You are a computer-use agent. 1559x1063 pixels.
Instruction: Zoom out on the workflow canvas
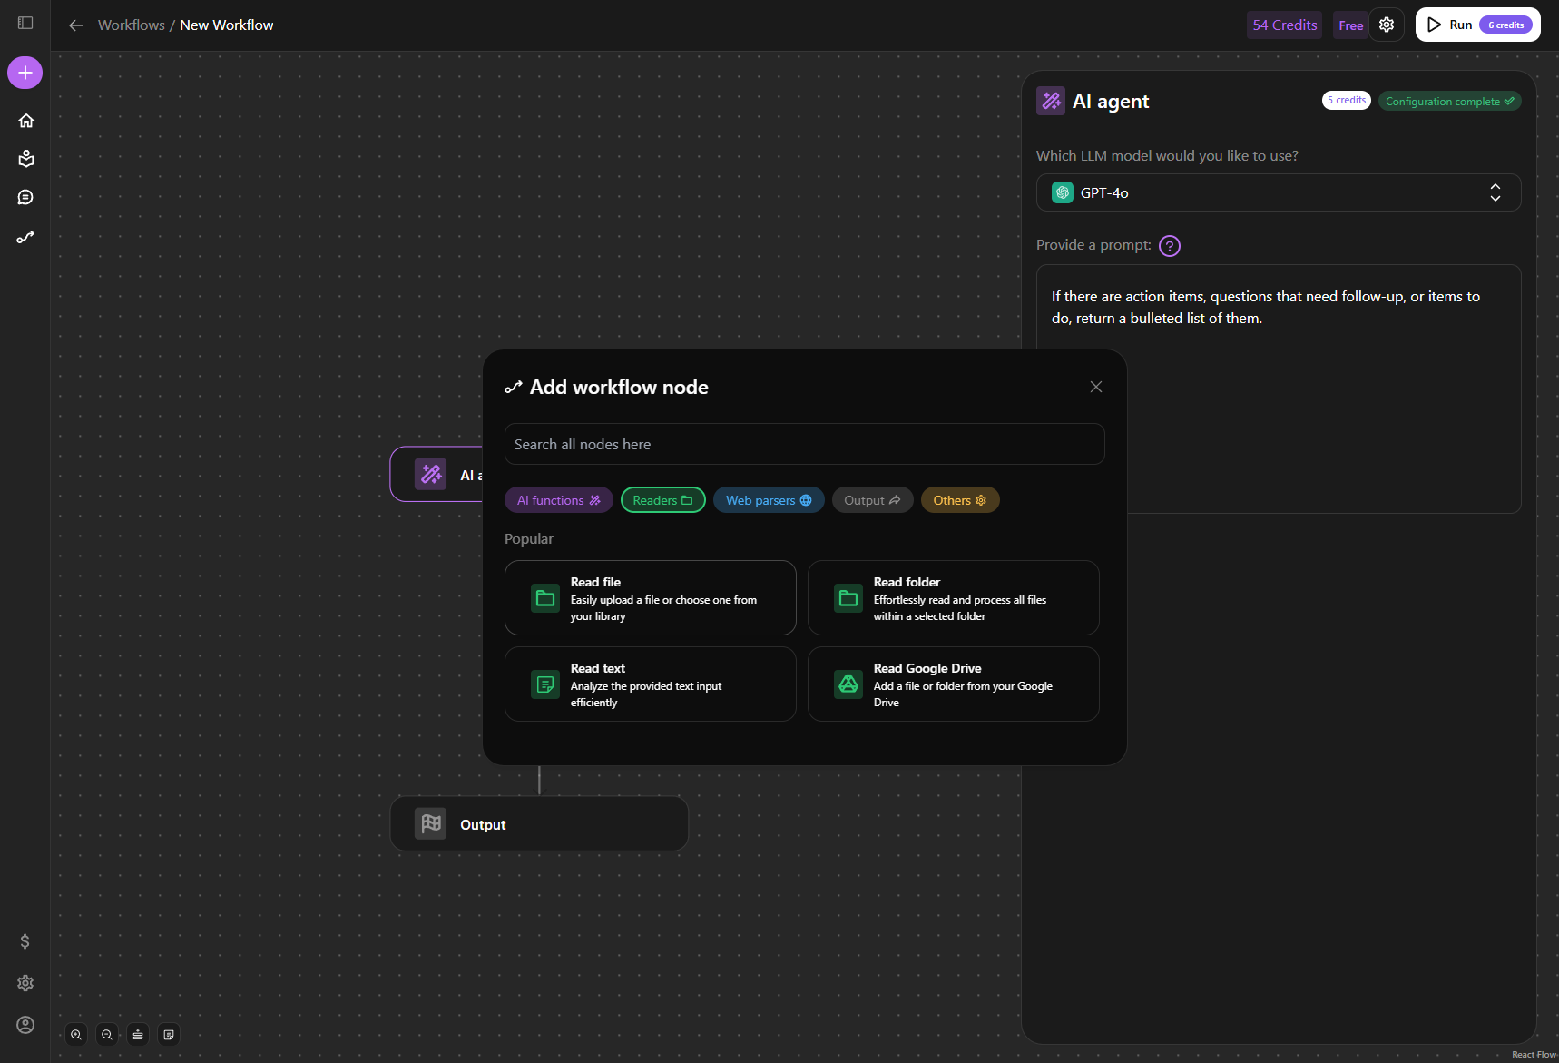point(107,1034)
